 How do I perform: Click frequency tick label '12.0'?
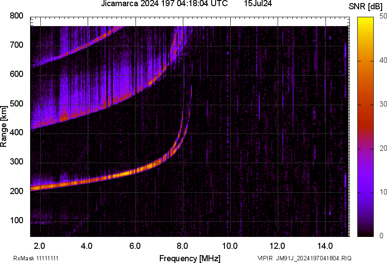277,246
